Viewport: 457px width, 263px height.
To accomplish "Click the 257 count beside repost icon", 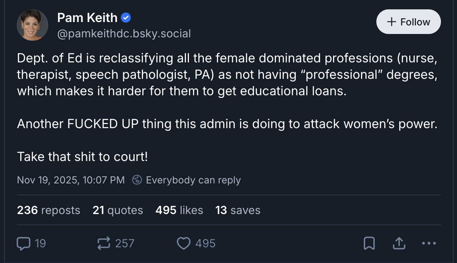I will (125, 244).
